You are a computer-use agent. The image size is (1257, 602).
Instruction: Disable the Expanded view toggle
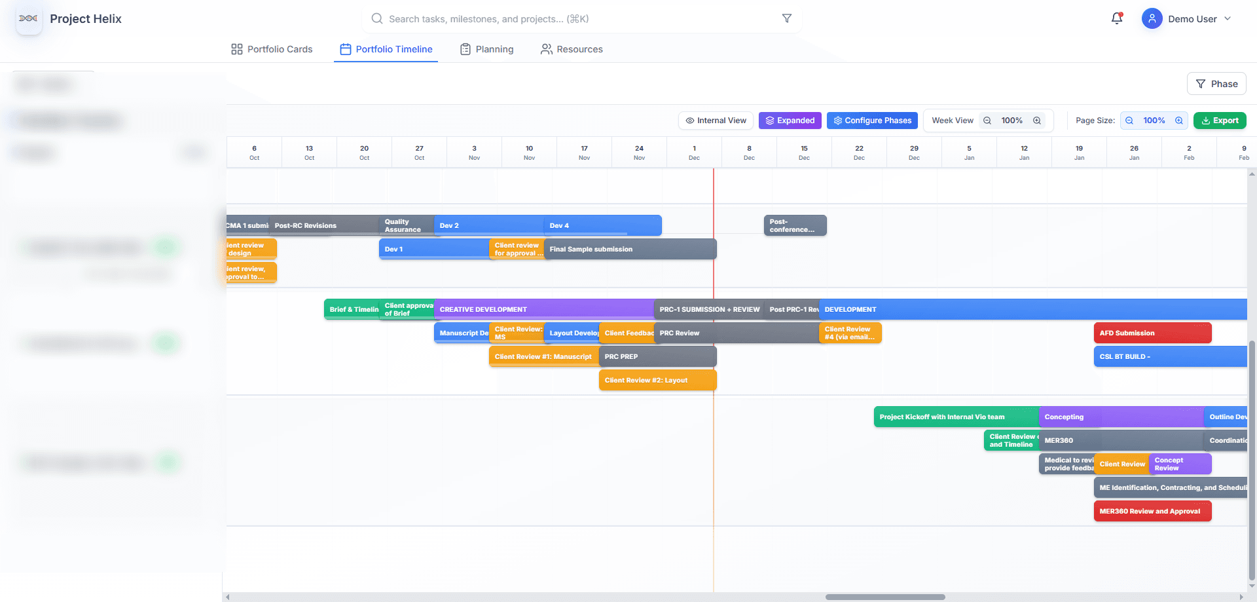(x=790, y=121)
